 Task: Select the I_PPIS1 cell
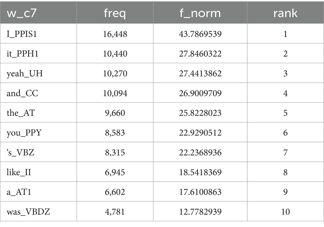pos(22,34)
